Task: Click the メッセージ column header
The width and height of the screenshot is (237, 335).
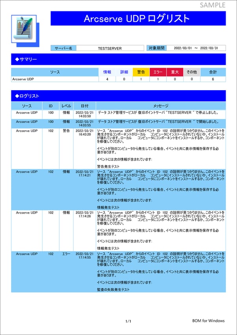Action: tap(161, 106)
